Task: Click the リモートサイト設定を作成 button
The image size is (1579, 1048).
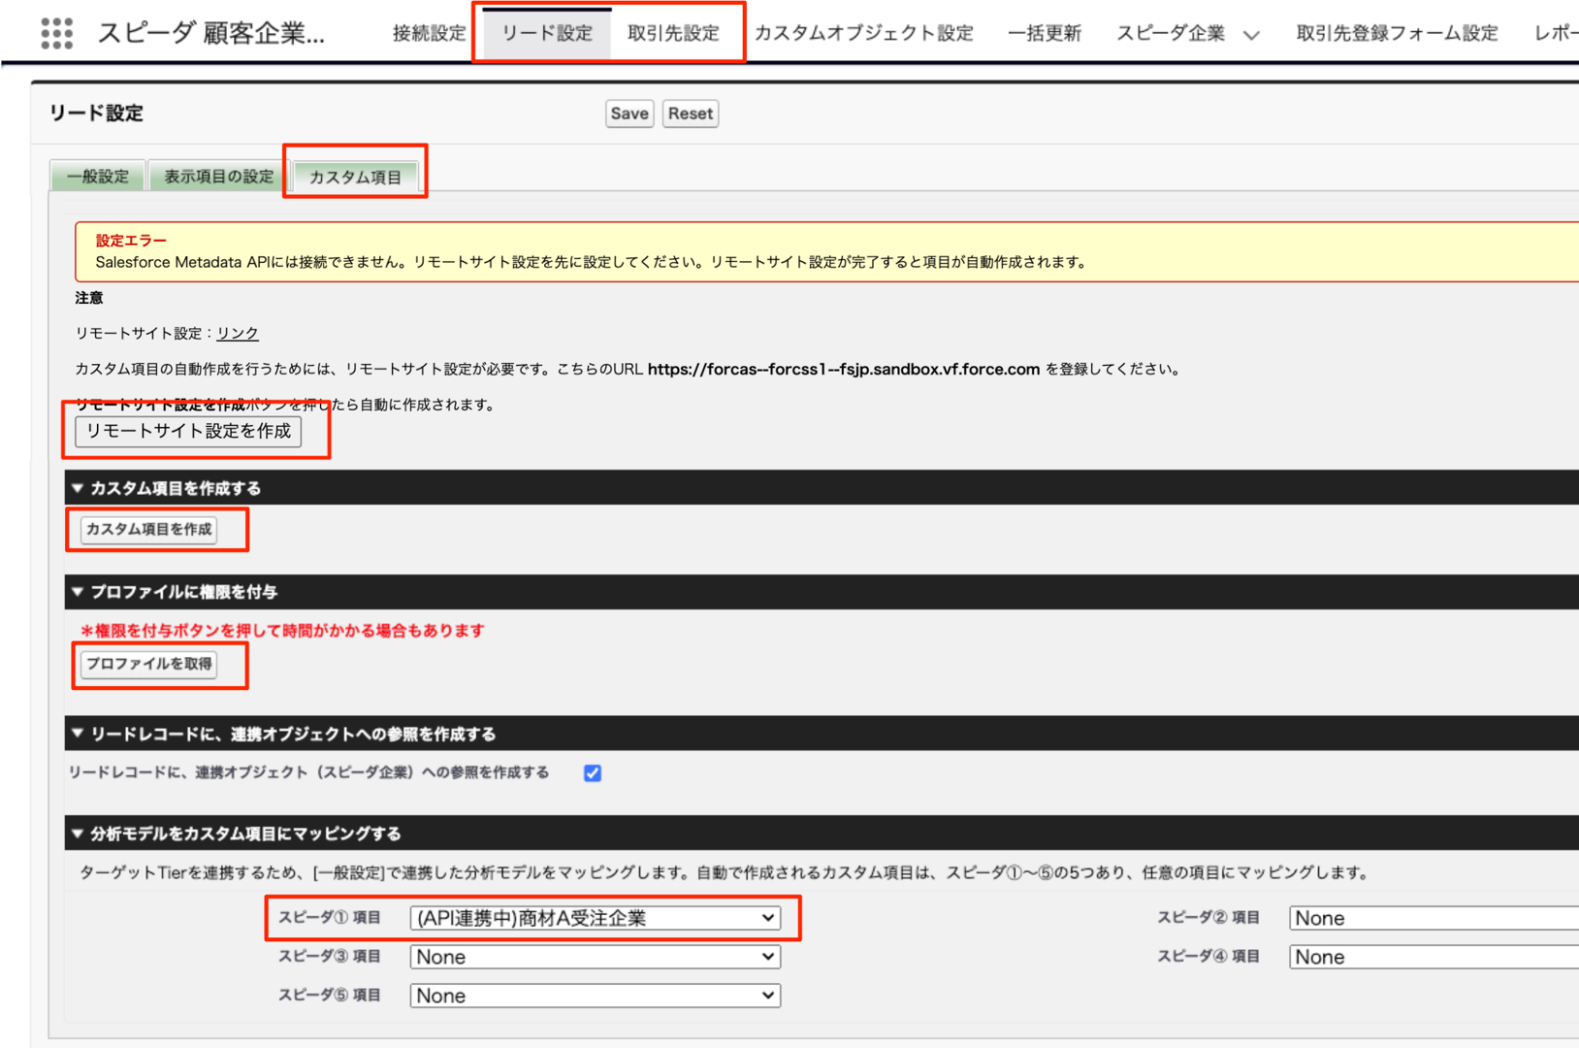Action: 188,432
